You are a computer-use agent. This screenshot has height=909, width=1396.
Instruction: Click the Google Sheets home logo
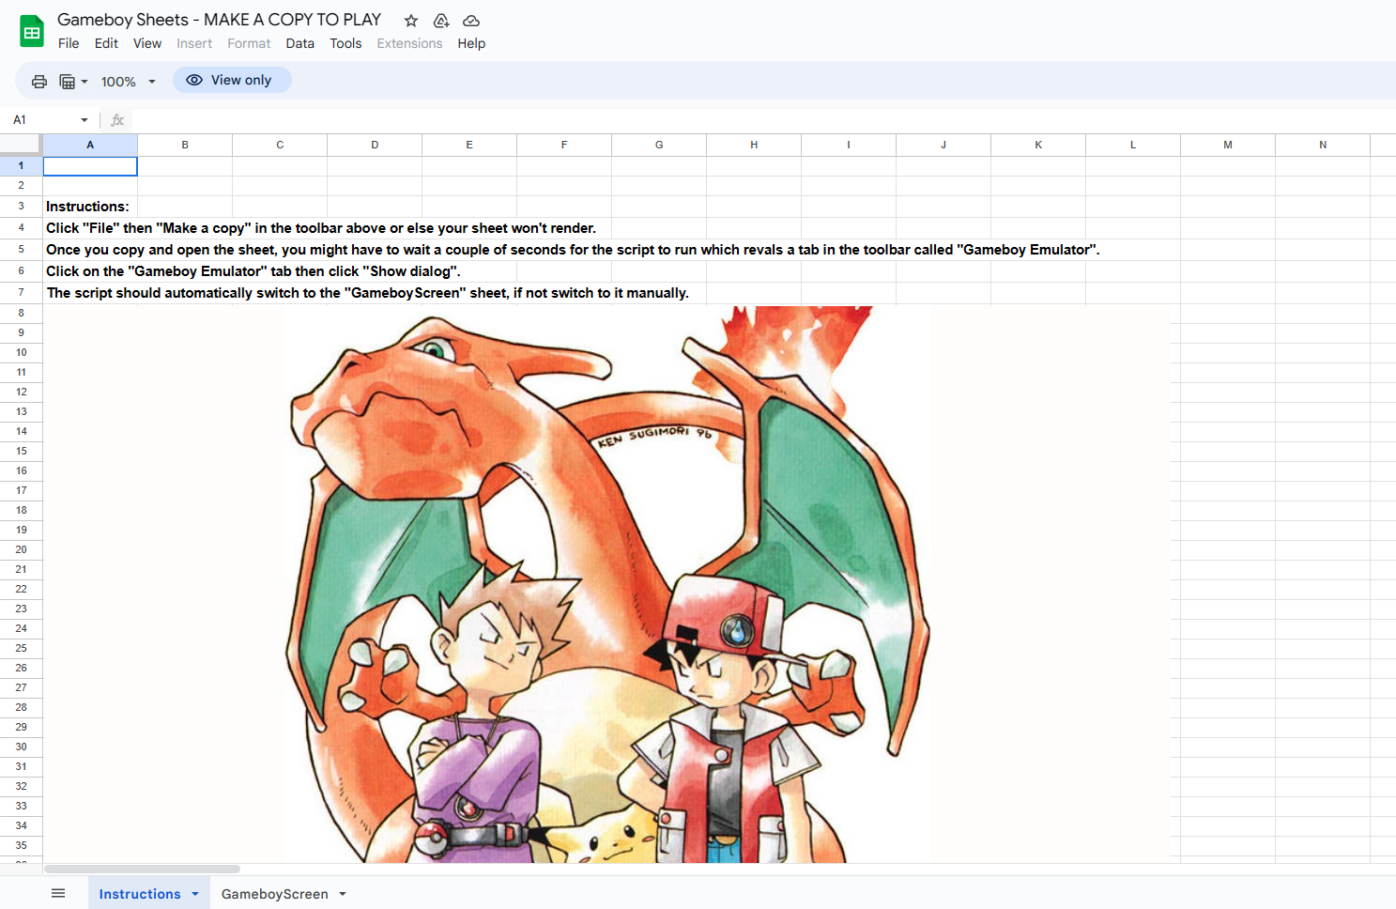click(x=32, y=32)
